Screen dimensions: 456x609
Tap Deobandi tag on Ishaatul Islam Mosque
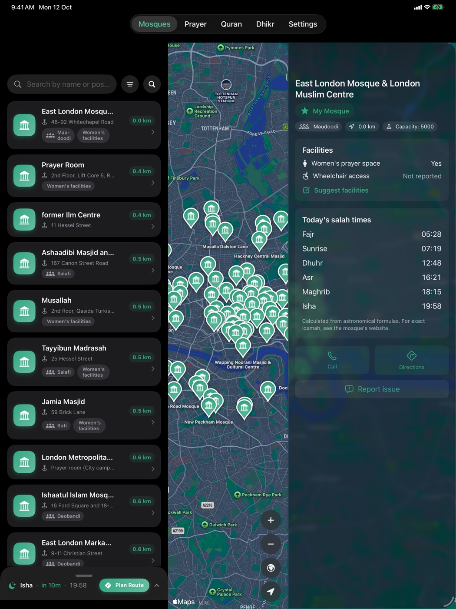click(x=63, y=516)
